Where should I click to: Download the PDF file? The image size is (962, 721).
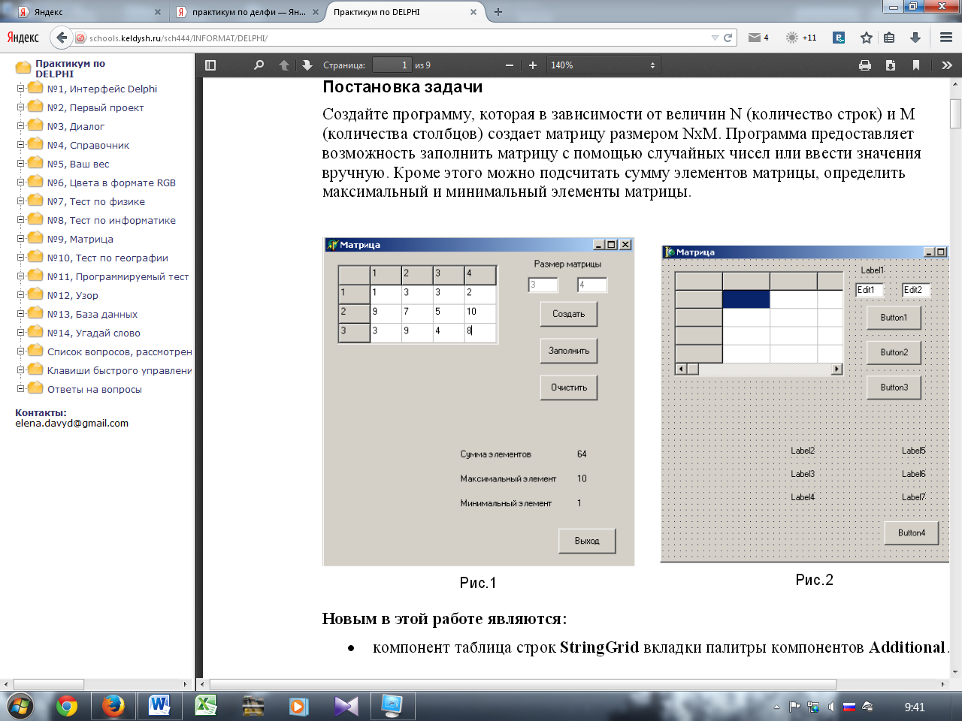pos(891,65)
